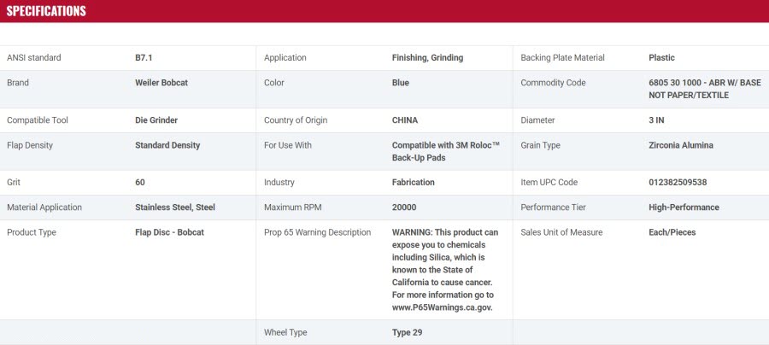This screenshot has width=769, height=345.
Task: Select the Die Grinder compatible tool value
Action: (x=156, y=120)
